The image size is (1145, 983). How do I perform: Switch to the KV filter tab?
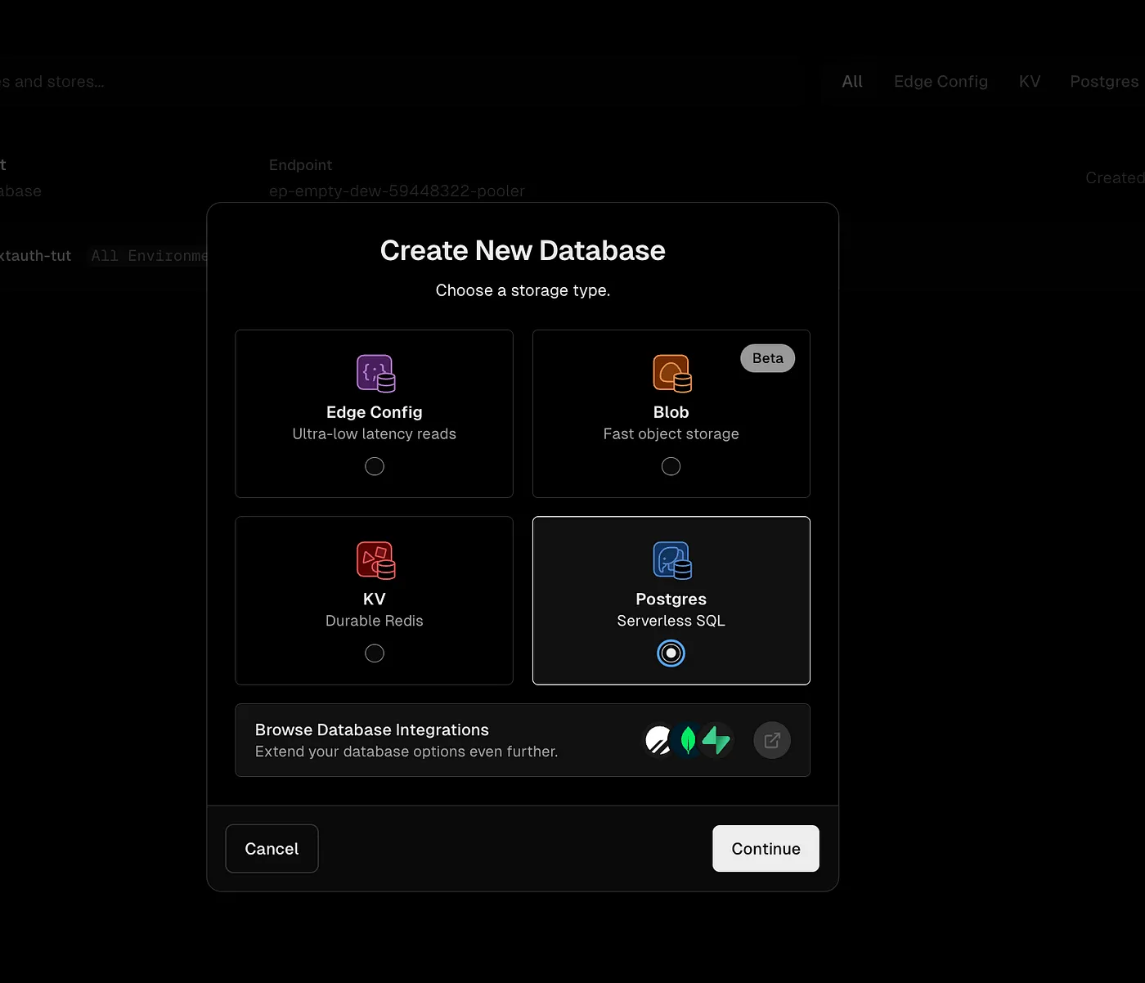[1029, 82]
